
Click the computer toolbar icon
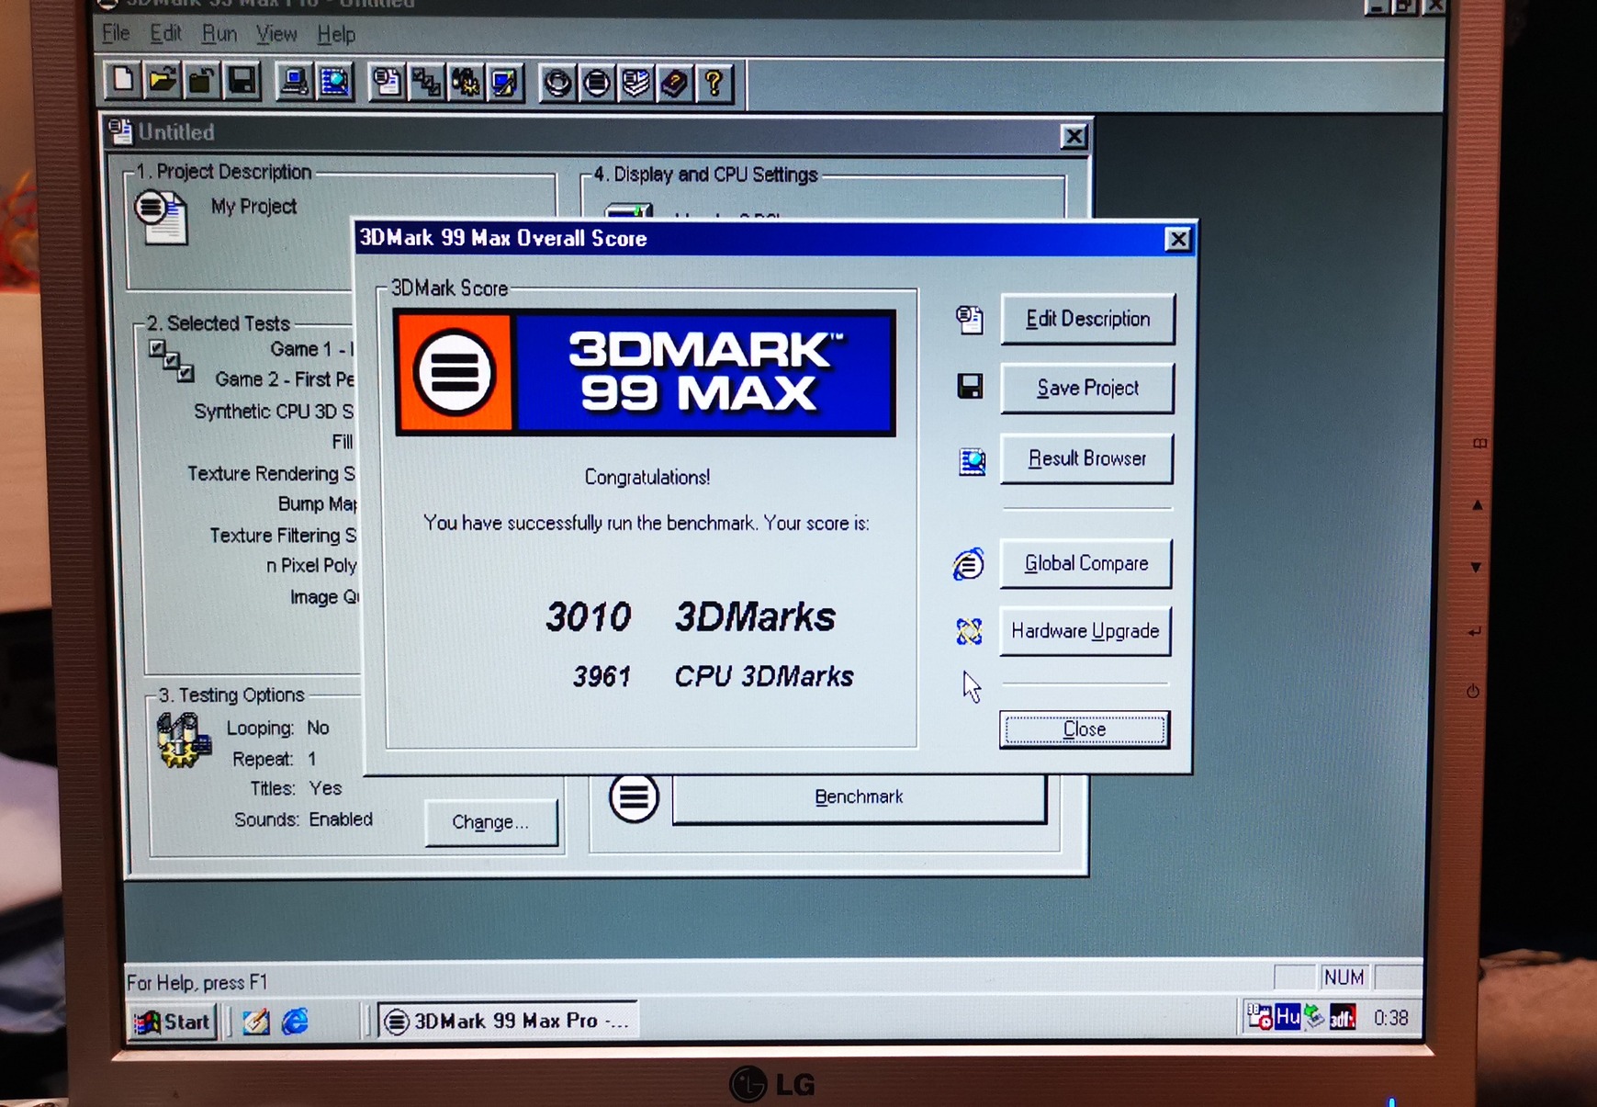(294, 83)
